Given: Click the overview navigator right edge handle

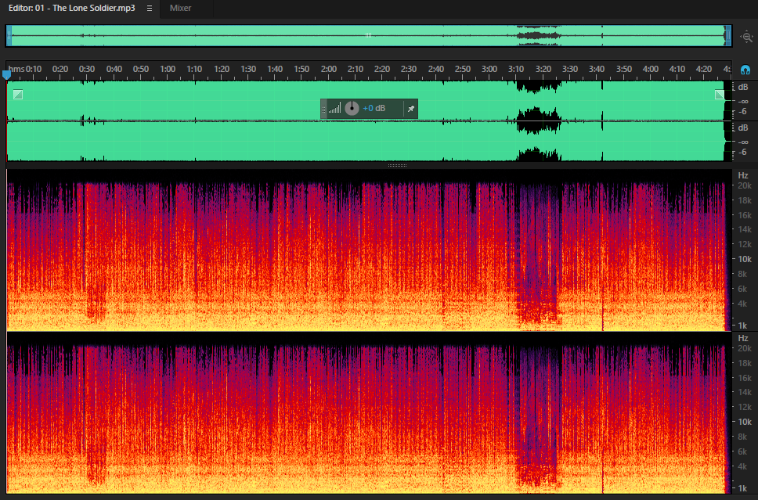Looking at the screenshot, I should pos(728,36).
